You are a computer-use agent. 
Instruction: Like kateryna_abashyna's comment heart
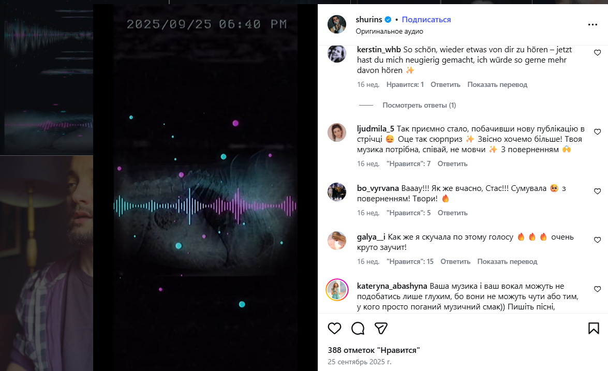597,289
